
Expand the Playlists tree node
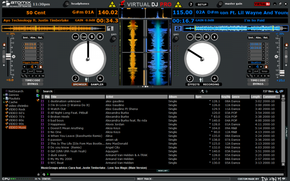4,98
